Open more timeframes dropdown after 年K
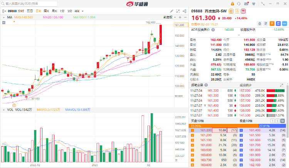 [82, 11]
